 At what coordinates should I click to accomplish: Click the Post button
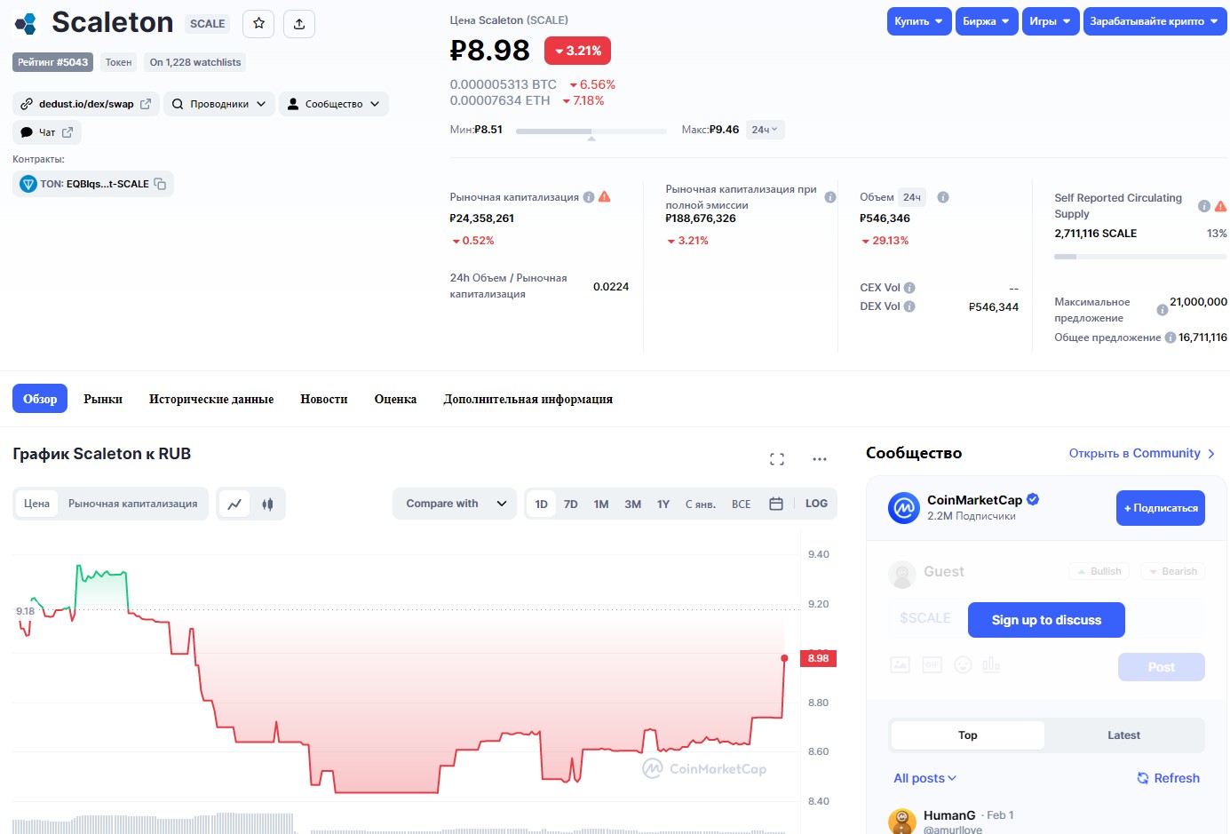click(1162, 667)
